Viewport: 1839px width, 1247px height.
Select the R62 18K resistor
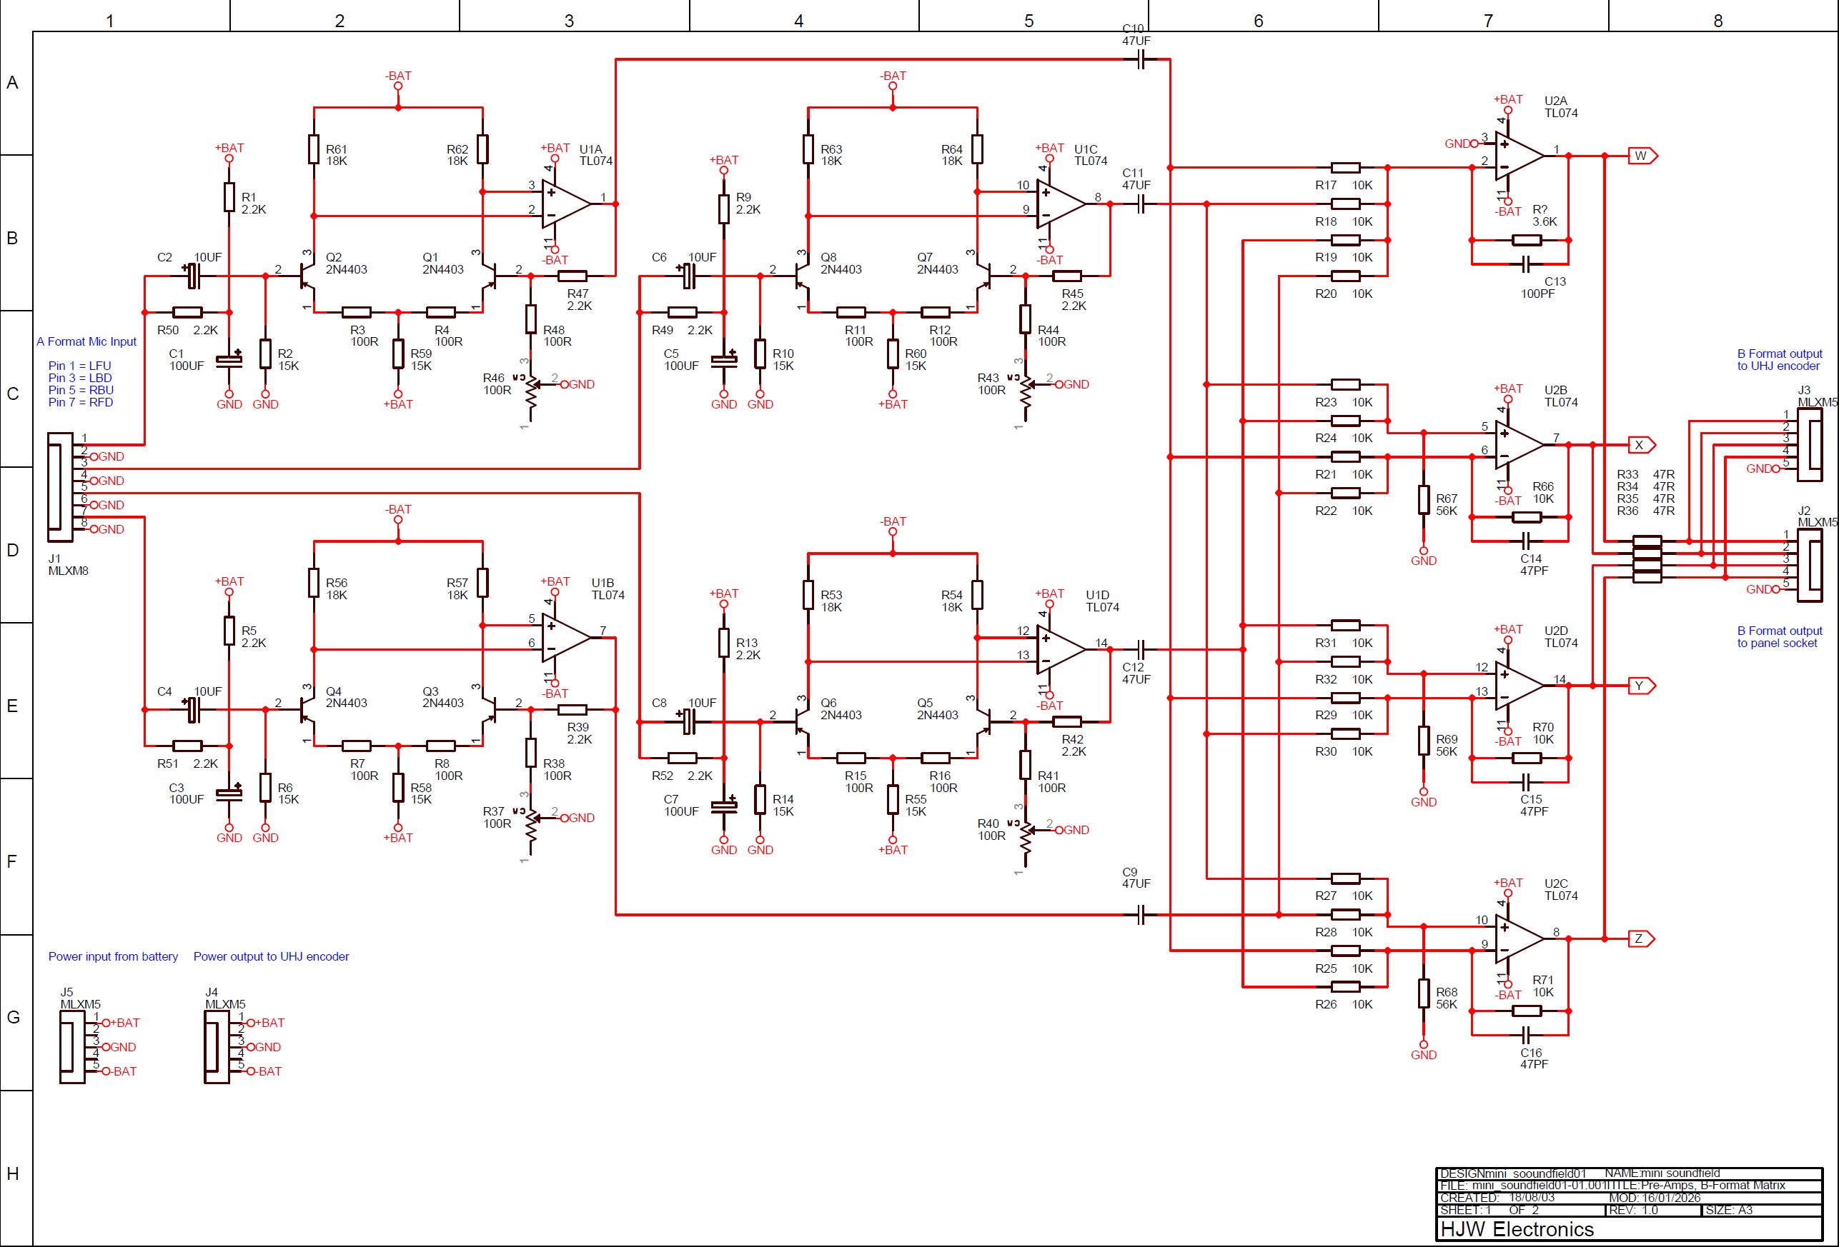tap(482, 149)
